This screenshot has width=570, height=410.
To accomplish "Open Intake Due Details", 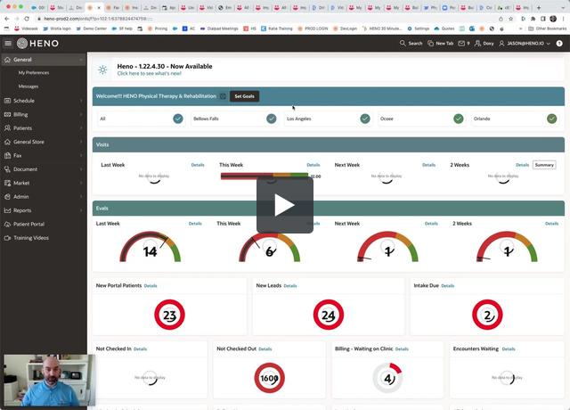I will 447,286.
